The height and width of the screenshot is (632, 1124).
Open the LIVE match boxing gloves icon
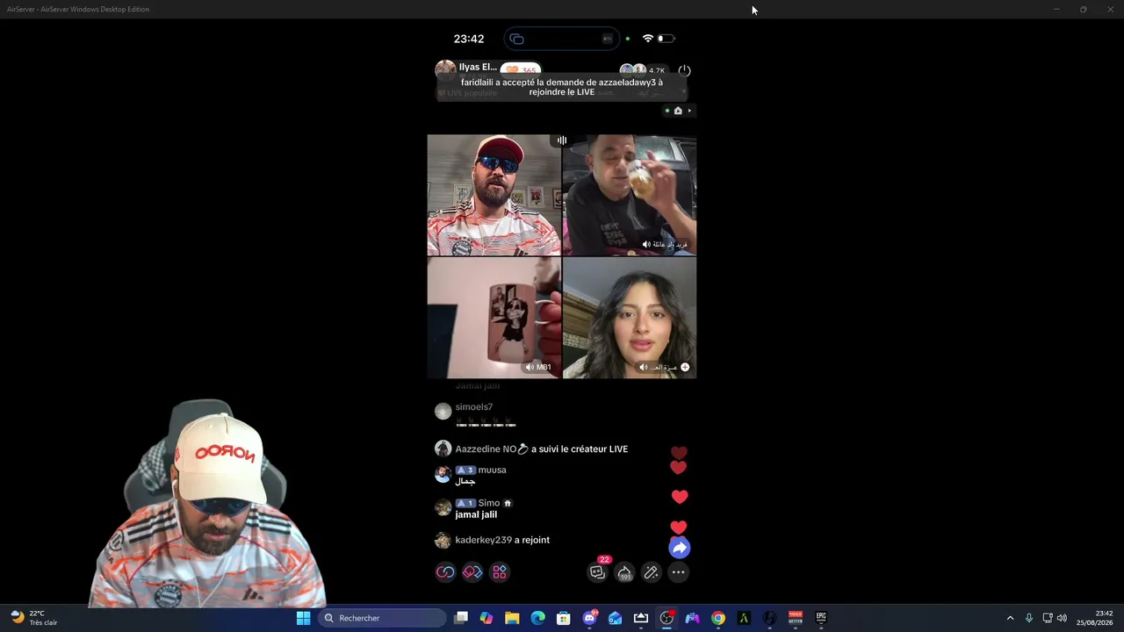472,572
